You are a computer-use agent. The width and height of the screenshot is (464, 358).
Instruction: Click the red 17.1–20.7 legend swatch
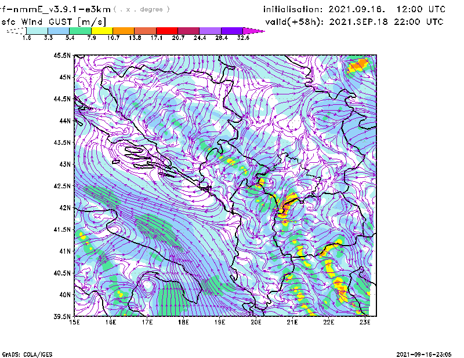(167, 31)
